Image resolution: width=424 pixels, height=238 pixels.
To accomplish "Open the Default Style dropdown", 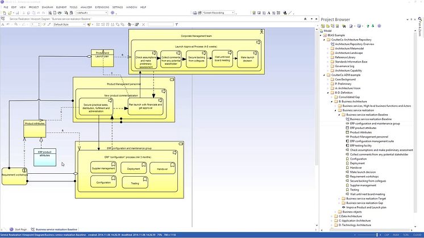I will pyautogui.click(x=69, y=24).
